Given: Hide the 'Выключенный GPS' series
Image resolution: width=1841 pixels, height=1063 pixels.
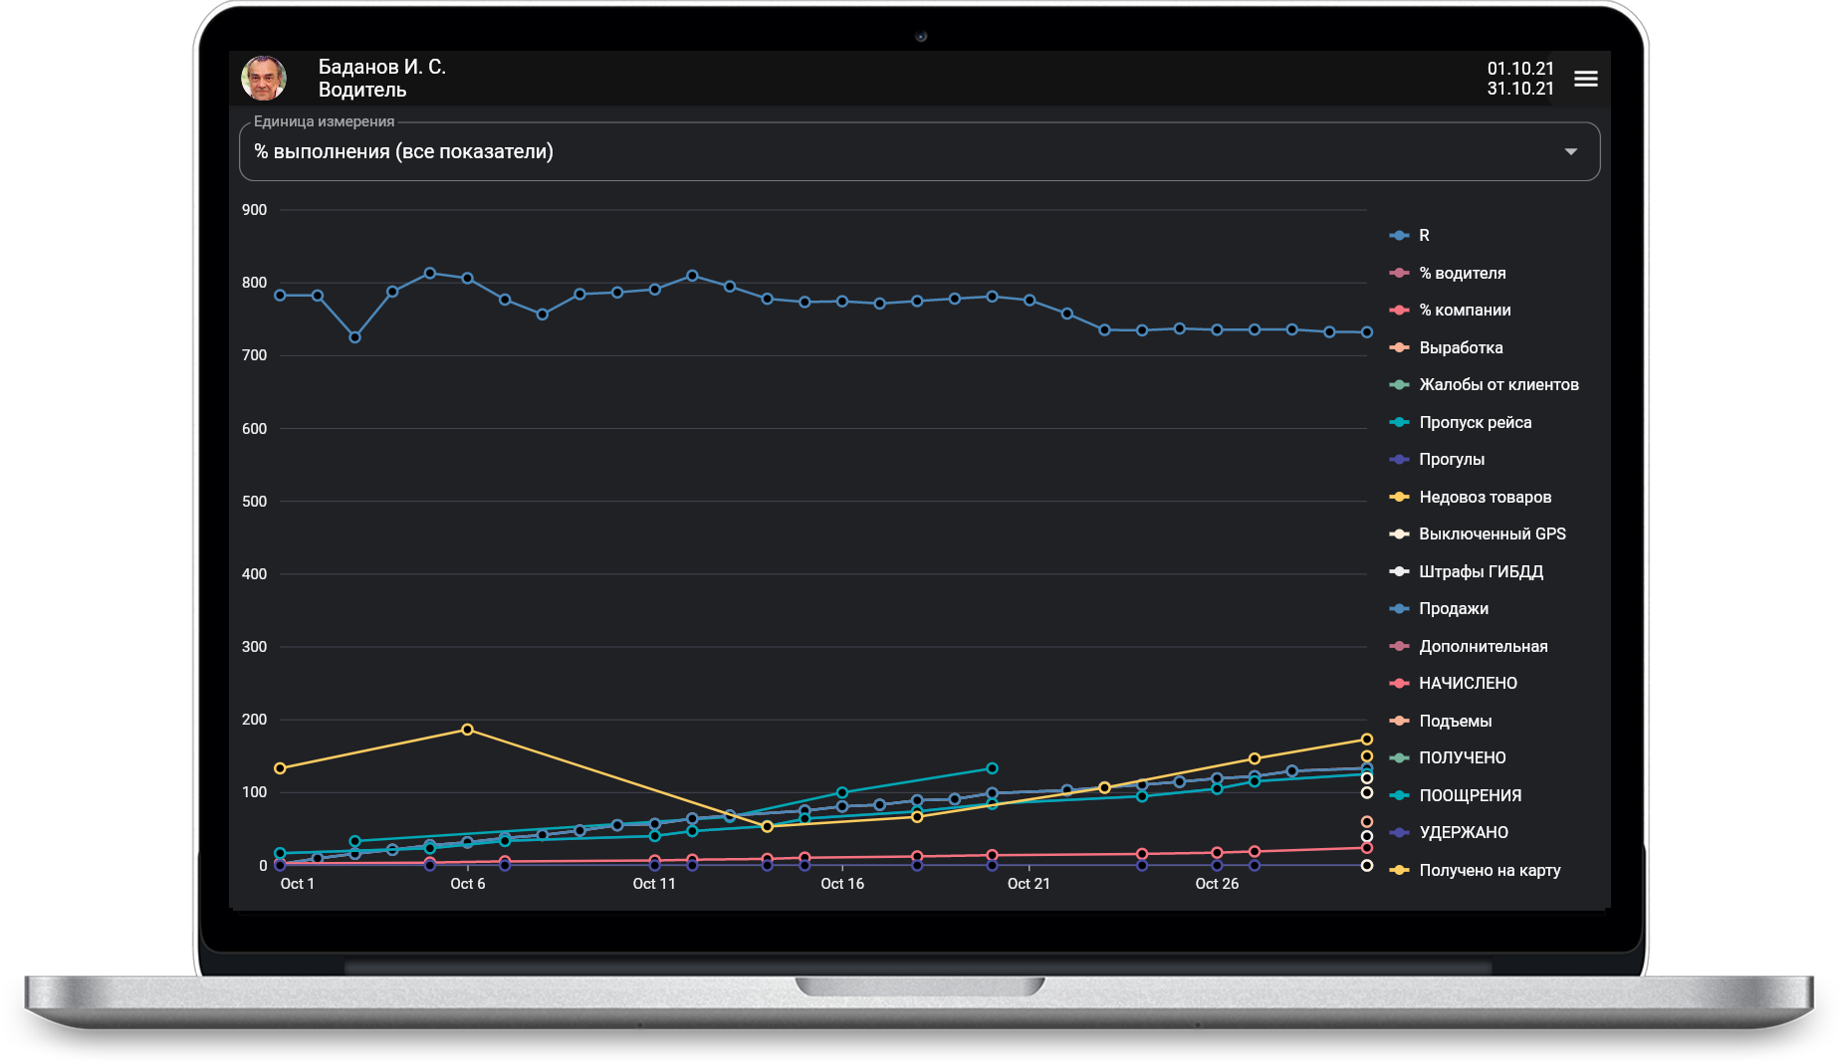Looking at the screenshot, I should point(1478,534).
